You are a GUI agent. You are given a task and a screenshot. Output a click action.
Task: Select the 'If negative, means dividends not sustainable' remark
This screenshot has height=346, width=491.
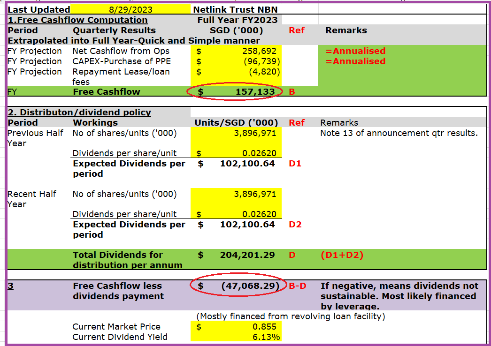pyautogui.click(x=399, y=296)
